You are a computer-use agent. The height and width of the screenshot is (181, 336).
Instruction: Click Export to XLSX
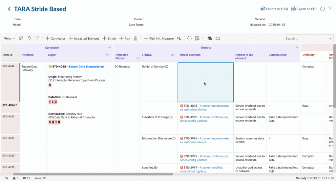click(274, 9)
